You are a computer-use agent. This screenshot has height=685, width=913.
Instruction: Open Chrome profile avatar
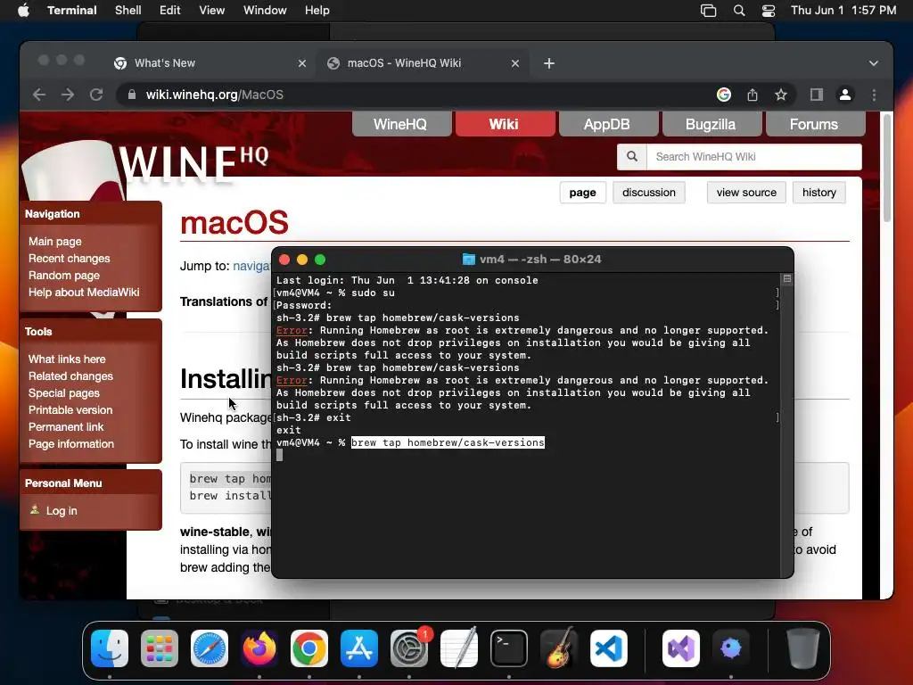click(845, 95)
